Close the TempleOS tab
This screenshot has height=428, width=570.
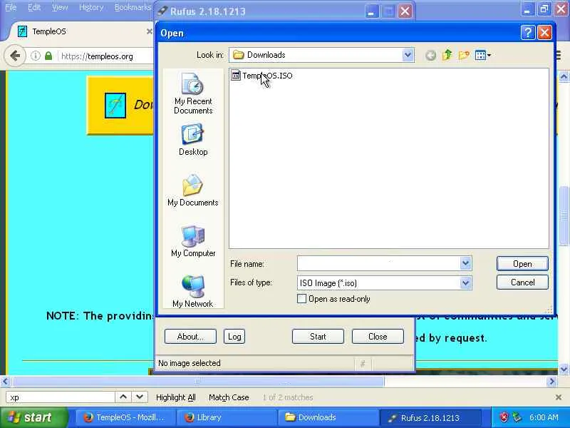(149, 31)
